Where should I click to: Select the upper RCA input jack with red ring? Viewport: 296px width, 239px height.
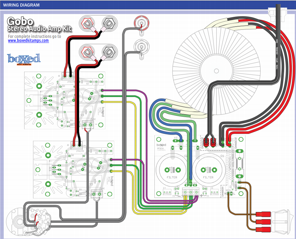[x=141, y=23]
